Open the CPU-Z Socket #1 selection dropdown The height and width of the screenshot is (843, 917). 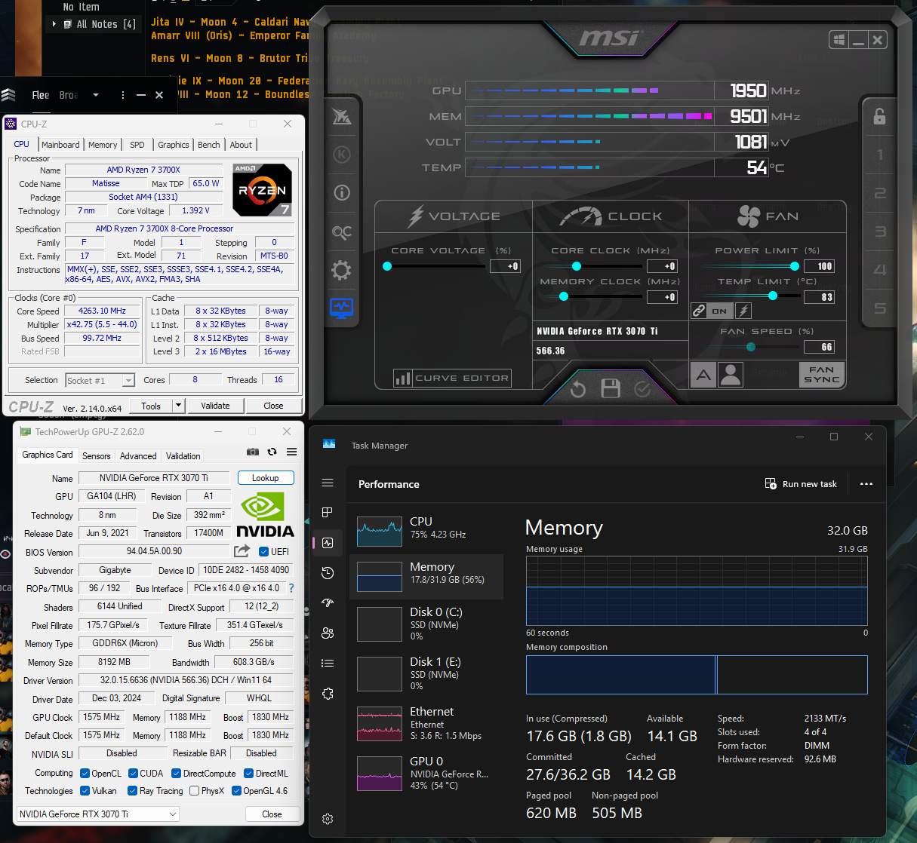click(100, 381)
